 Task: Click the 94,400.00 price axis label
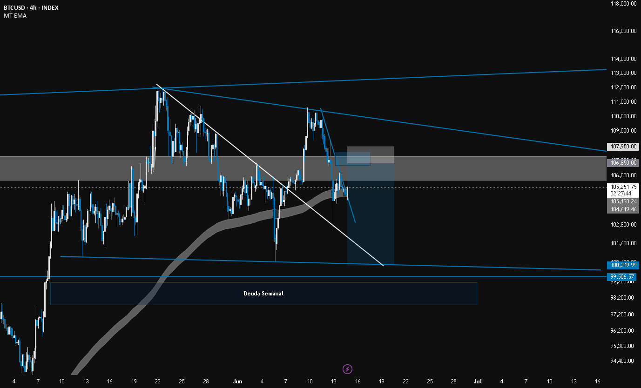[624, 361]
